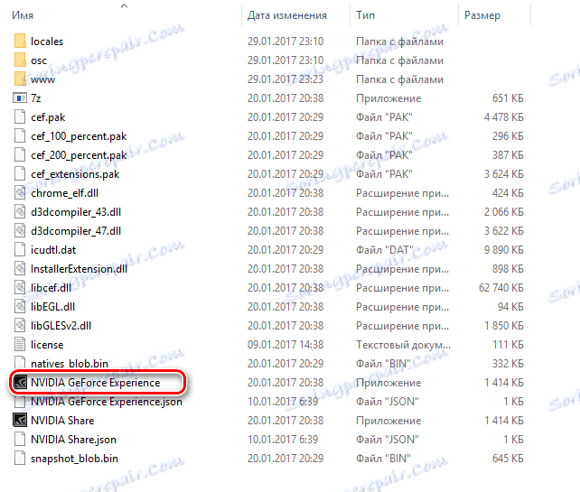Click the 29.01.2017 23:23 date cell
This screenshot has height=492, width=580.
tap(285, 79)
